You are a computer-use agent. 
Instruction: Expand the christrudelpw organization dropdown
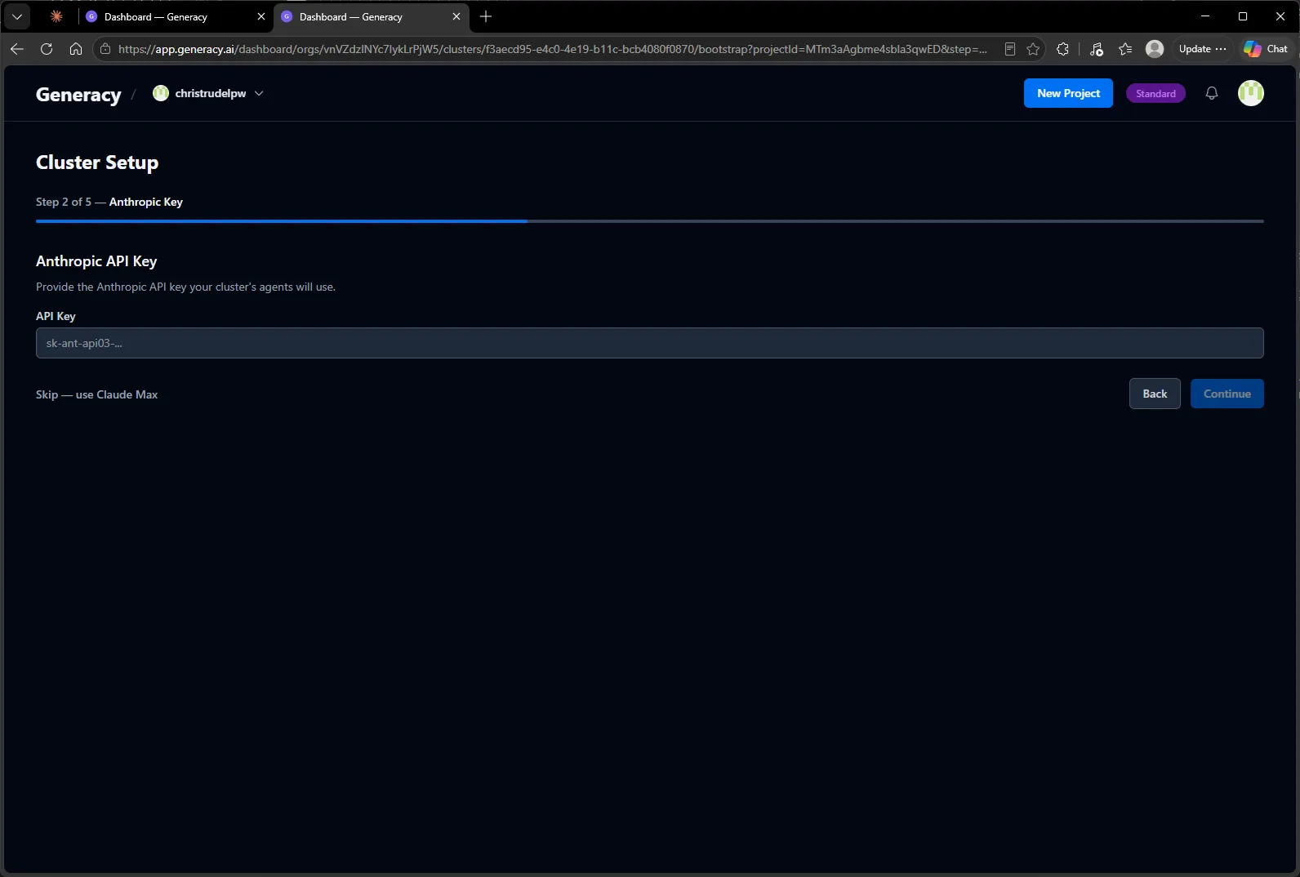pos(259,93)
